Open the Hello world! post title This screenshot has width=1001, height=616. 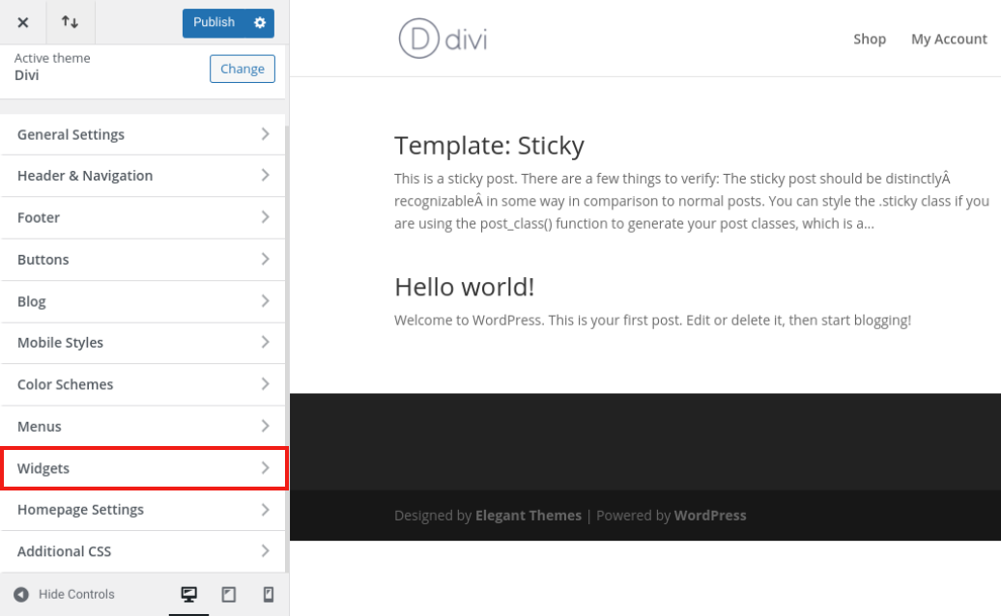[464, 288]
